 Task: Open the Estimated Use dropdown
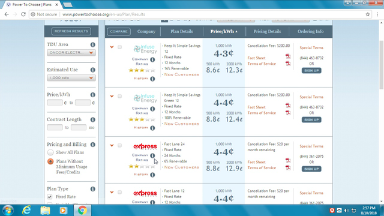(71, 78)
